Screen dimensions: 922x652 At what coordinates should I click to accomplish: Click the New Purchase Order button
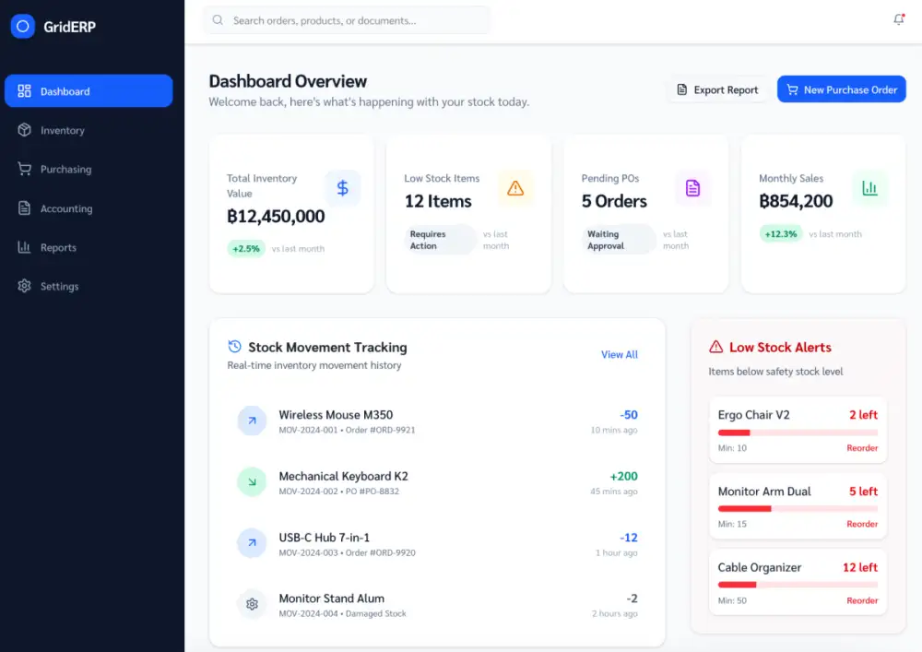point(841,89)
